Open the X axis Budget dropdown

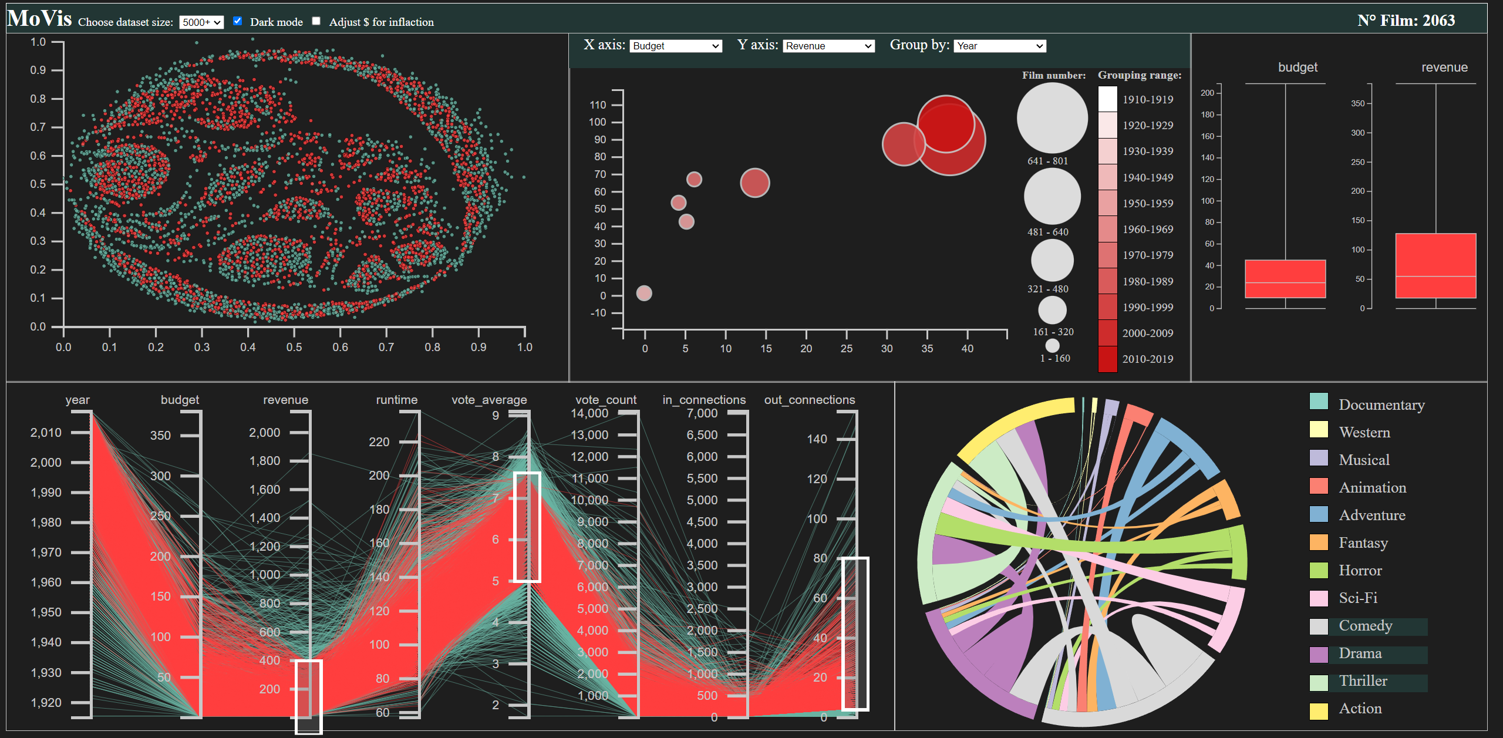click(x=675, y=46)
